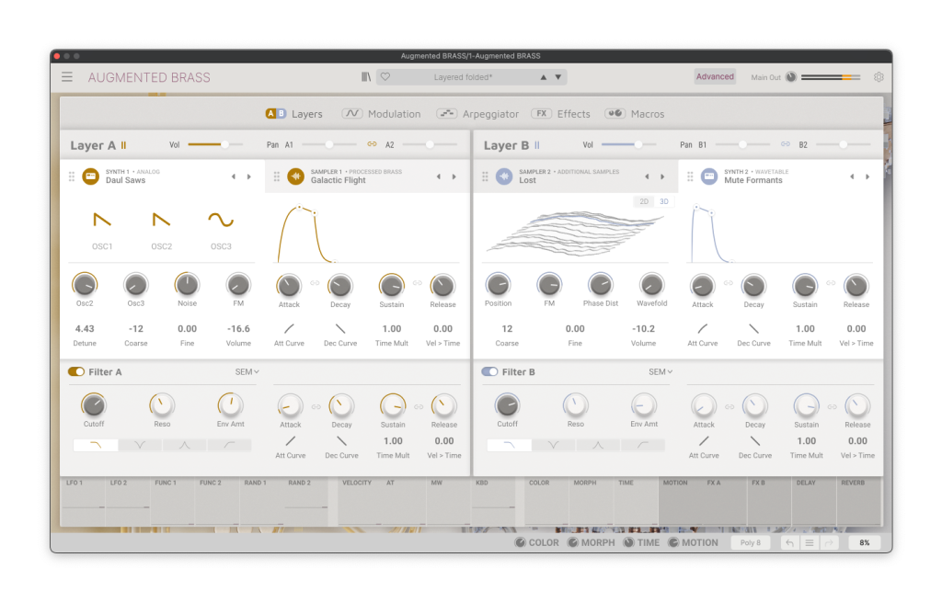Switch to the Modulation tab
This screenshot has height=603, width=942.
[x=381, y=114]
